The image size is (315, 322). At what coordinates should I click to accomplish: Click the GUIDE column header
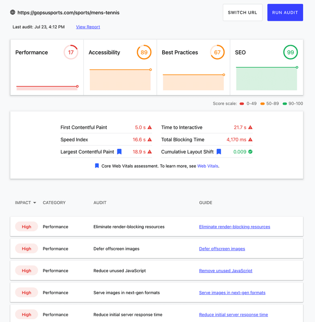pyautogui.click(x=205, y=203)
